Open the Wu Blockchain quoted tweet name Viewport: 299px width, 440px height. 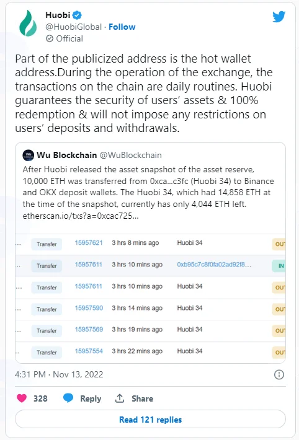(66, 155)
